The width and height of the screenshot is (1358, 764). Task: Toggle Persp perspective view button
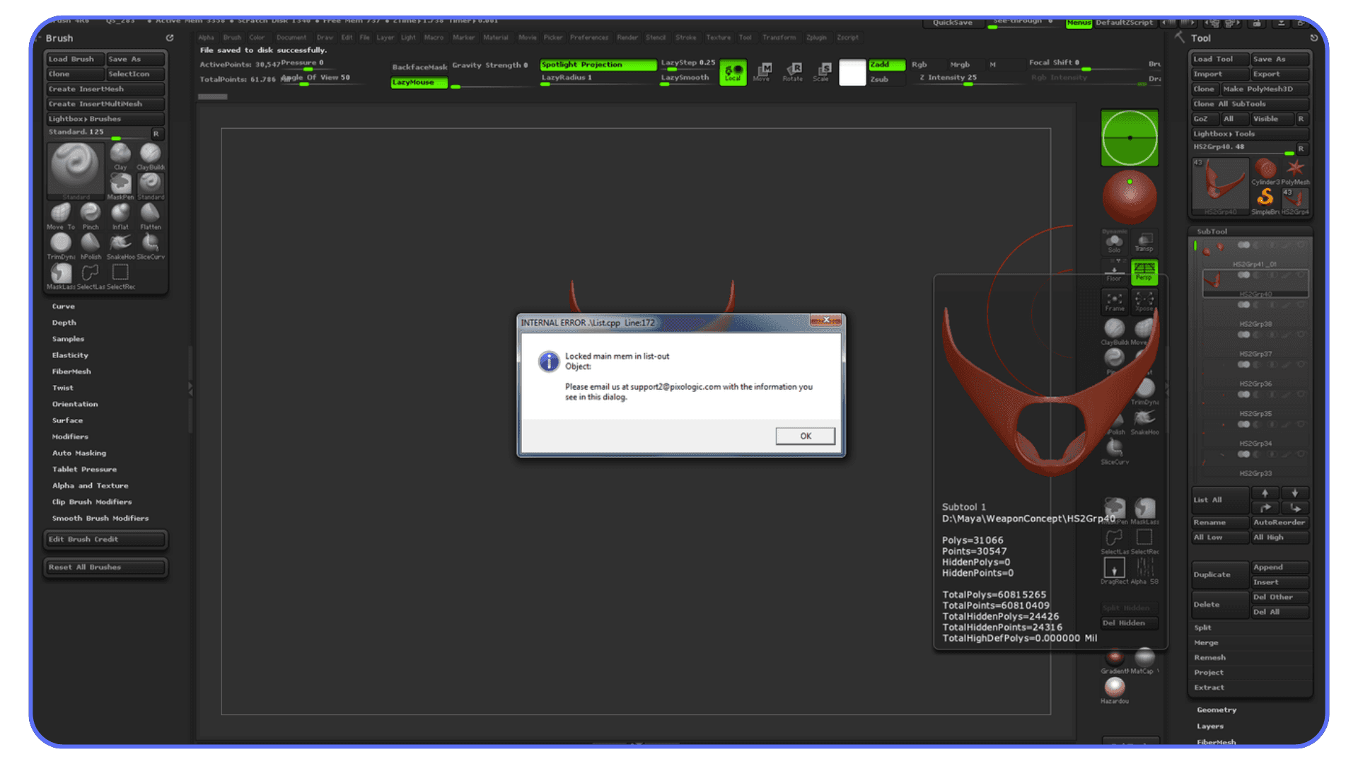[1144, 271]
